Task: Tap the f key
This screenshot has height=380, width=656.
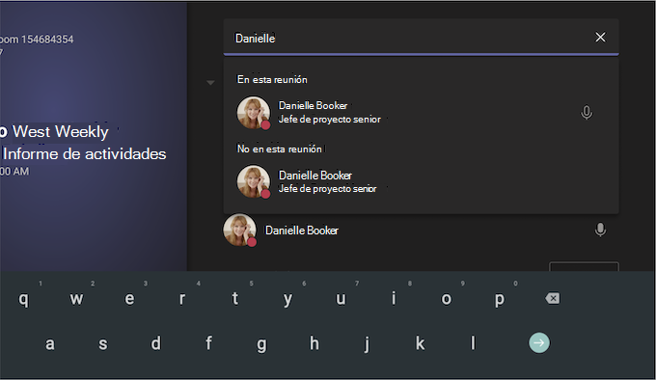Action: click(x=208, y=342)
